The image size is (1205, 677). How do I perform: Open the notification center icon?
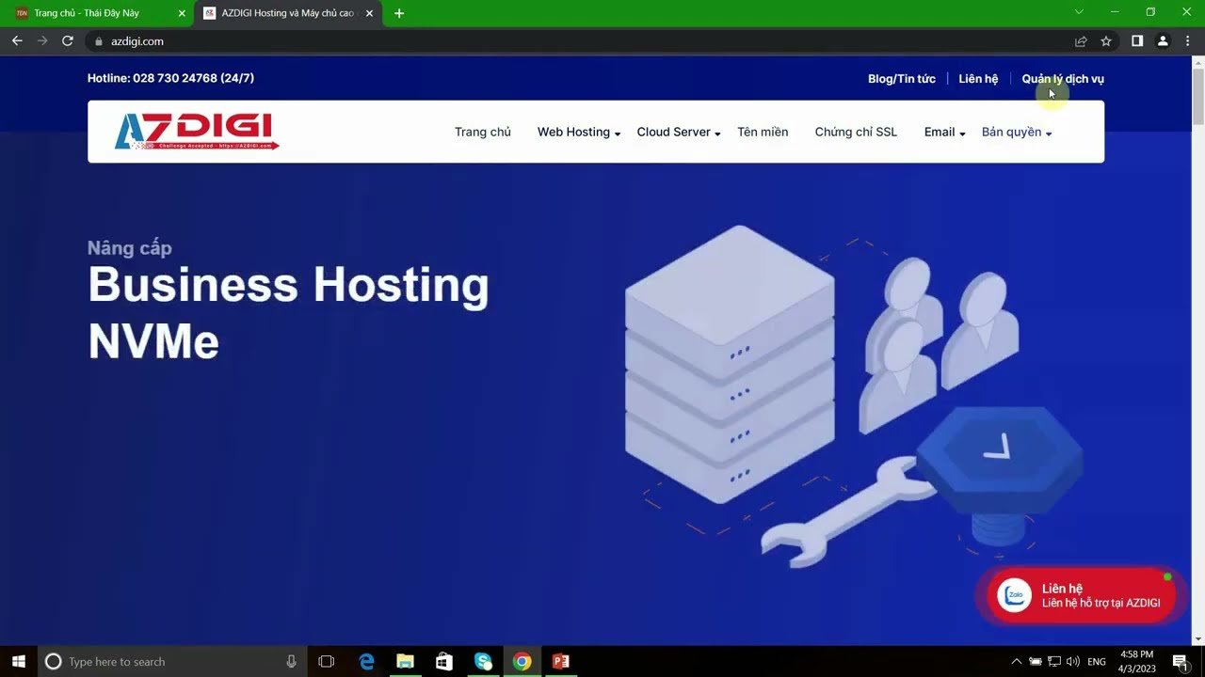1180,661
